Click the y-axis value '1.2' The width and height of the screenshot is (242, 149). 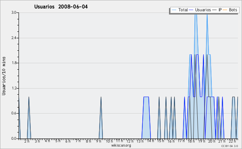point(14,88)
